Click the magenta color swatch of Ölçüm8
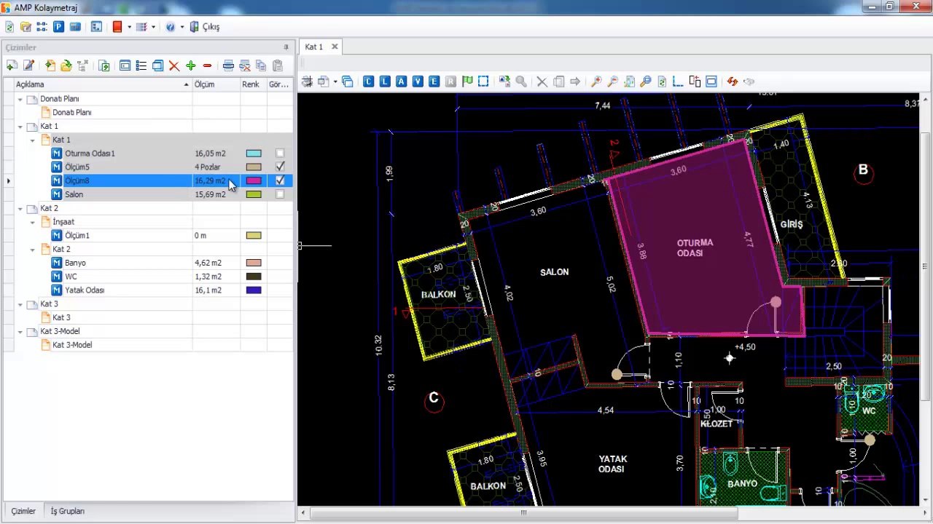 [x=254, y=180]
